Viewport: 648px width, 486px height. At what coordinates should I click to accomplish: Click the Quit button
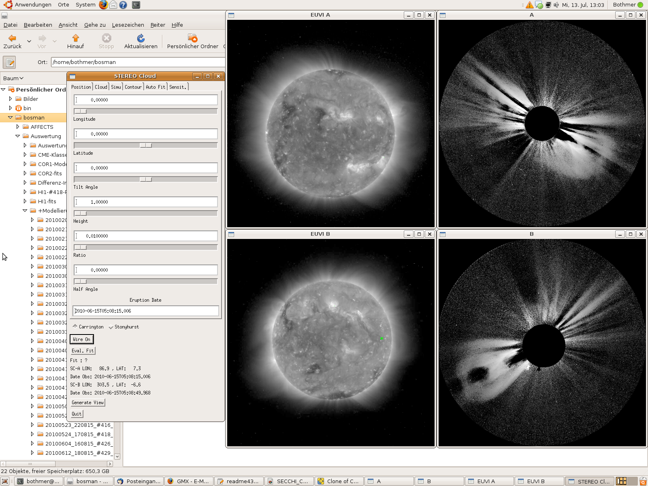(77, 414)
